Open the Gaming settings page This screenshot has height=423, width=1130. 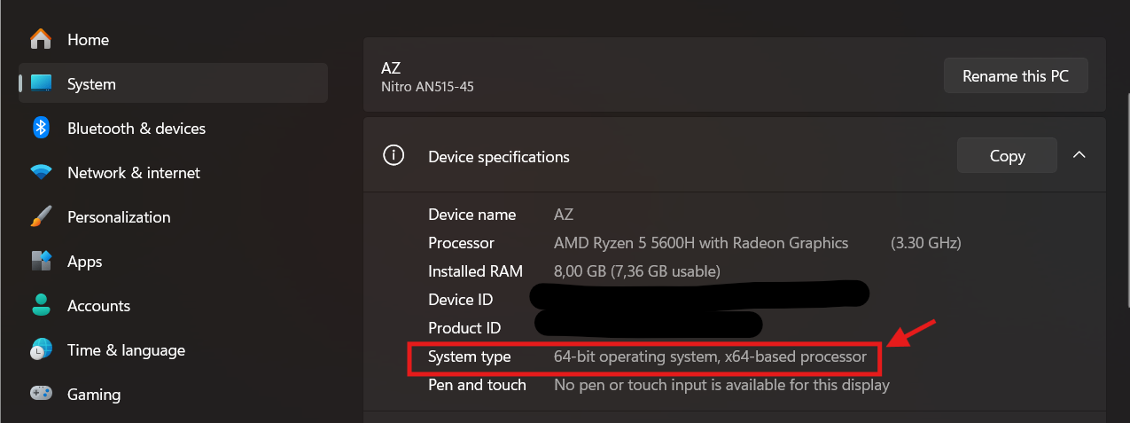tap(93, 395)
